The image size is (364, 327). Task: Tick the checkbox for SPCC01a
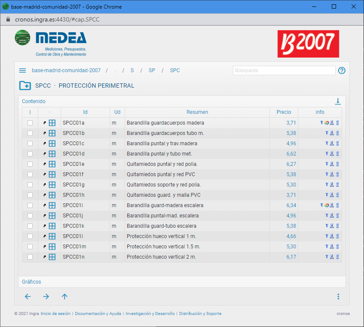pyautogui.click(x=30, y=123)
